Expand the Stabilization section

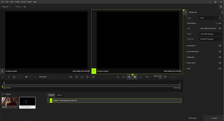pos(186,57)
